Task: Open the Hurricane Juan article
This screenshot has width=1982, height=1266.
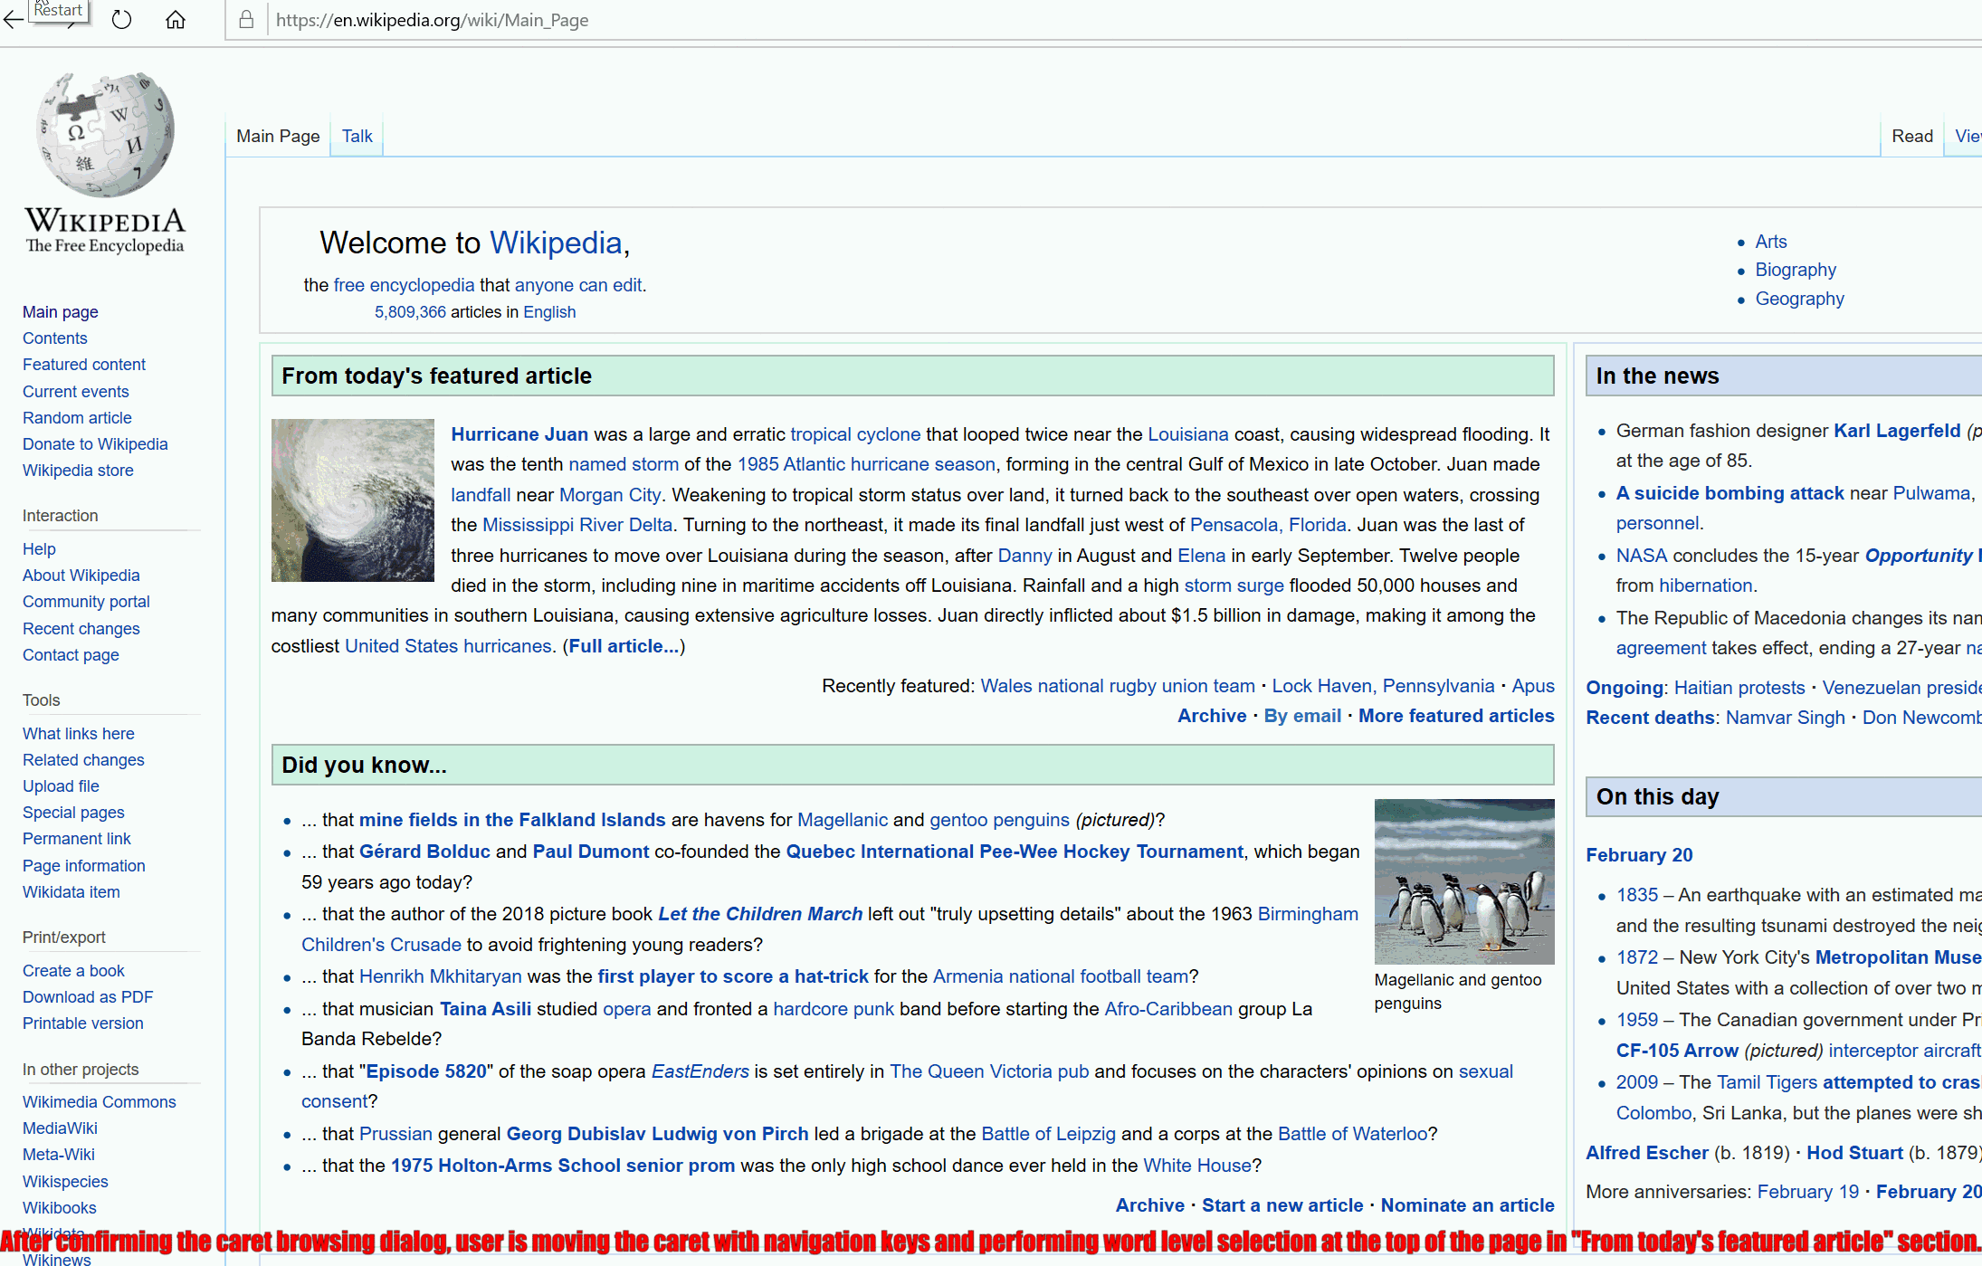Action: tap(519, 434)
